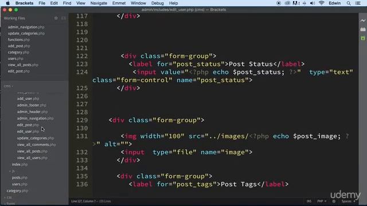Click line number 131 in the gutter
The image size is (367, 206).
[x=81, y=136]
